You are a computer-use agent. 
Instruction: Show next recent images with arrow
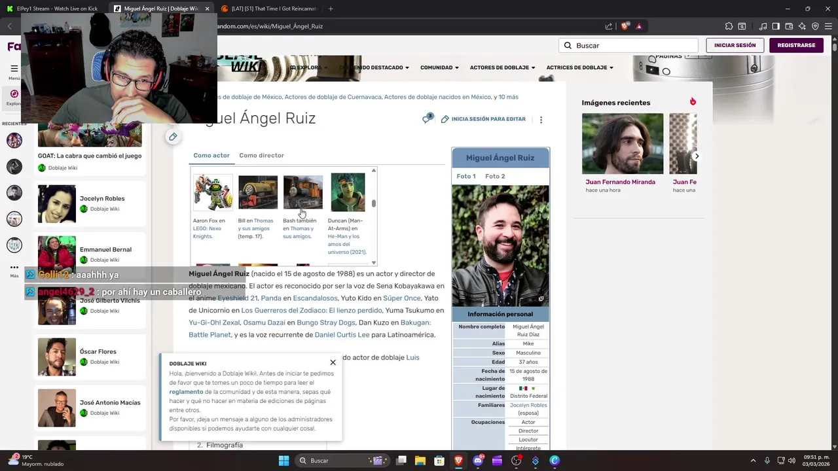[697, 156]
